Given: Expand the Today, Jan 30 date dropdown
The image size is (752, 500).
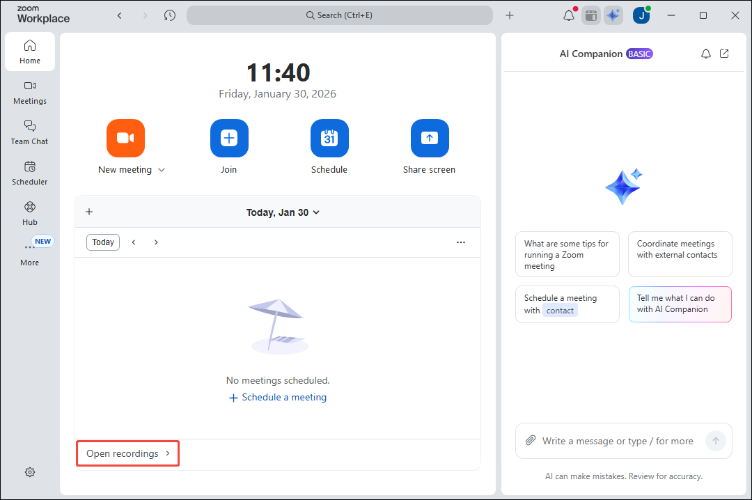Looking at the screenshot, I should click(x=283, y=212).
